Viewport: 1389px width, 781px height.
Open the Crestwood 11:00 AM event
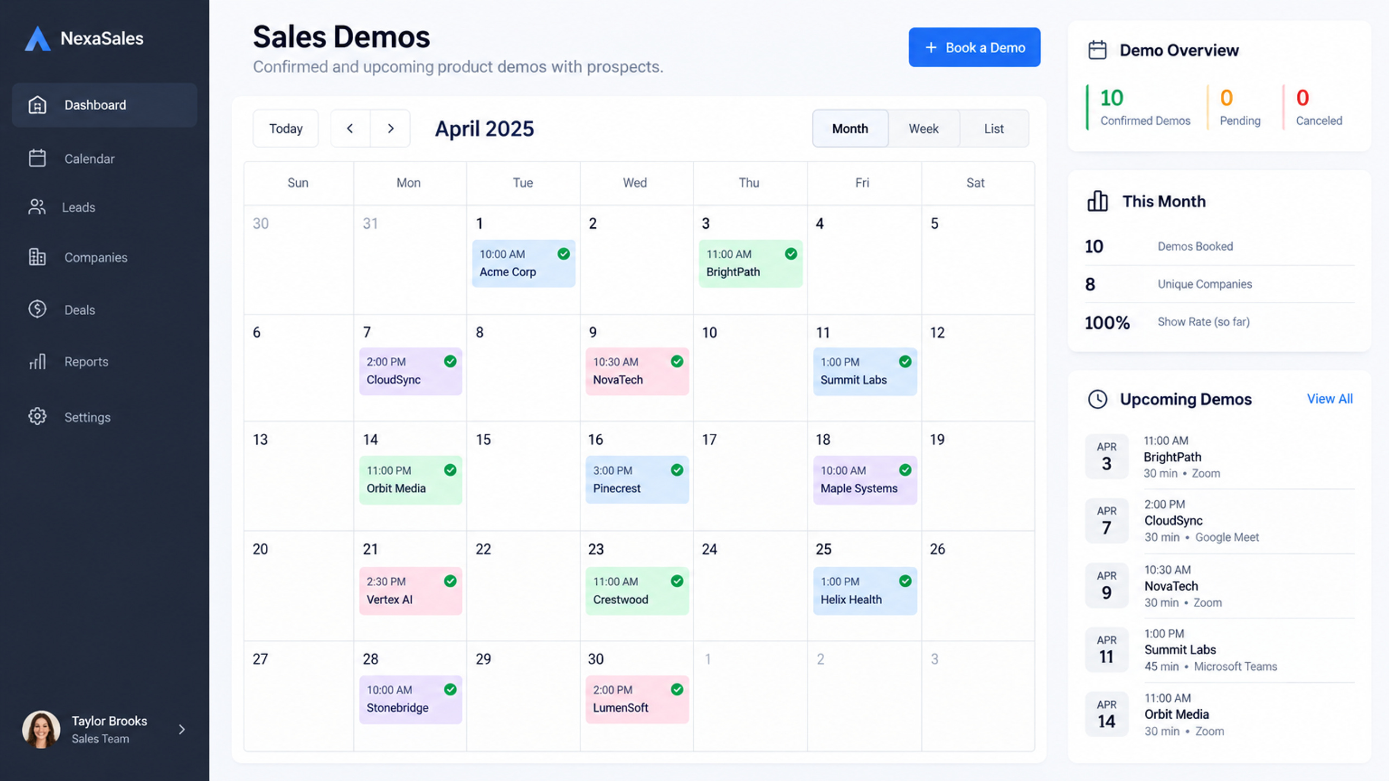coord(637,591)
